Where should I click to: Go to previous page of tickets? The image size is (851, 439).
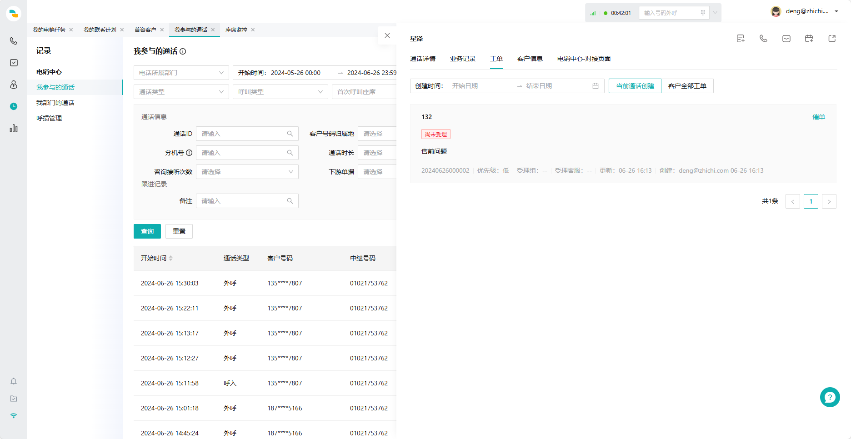pyautogui.click(x=793, y=201)
